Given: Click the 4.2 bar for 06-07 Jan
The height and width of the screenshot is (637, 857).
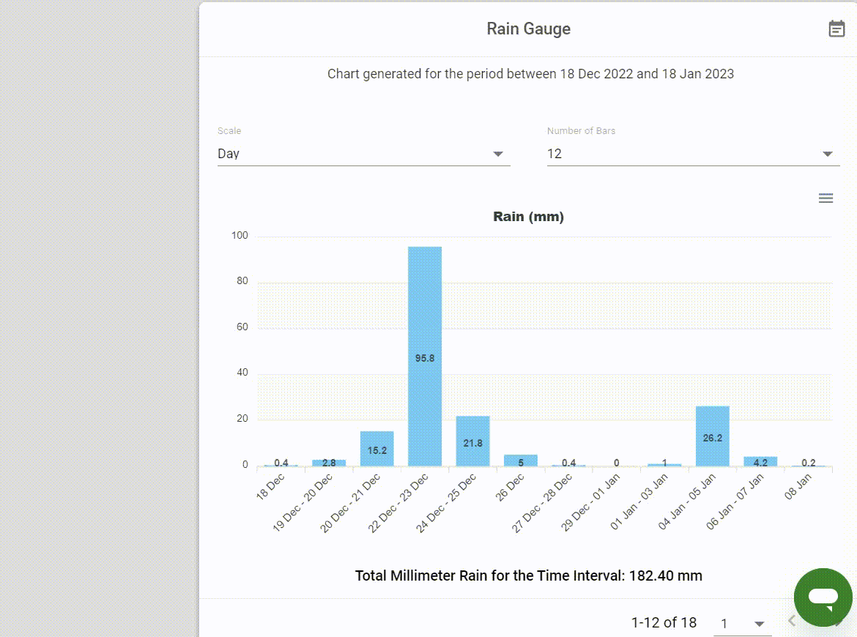Looking at the screenshot, I should coord(760,461).
